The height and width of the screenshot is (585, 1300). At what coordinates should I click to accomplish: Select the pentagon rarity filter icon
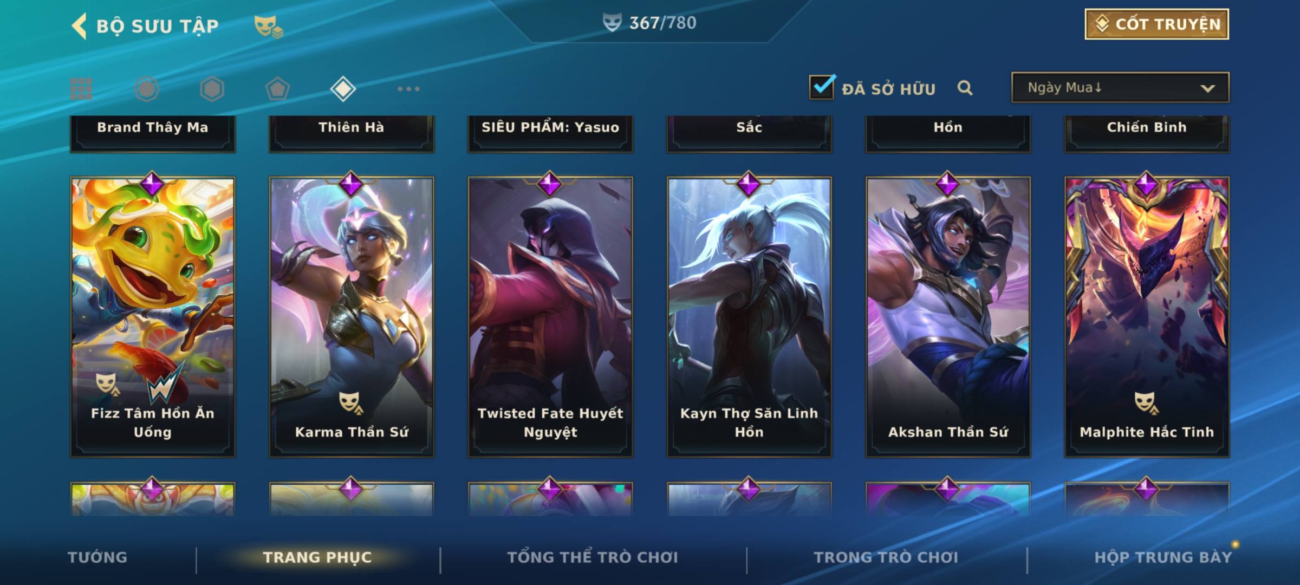pyautogui.click(x=277, y=89)
